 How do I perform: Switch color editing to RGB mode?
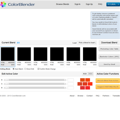coord(85,74)
